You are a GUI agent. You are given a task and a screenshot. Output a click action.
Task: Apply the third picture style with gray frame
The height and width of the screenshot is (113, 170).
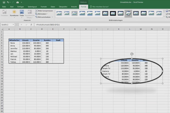click(x=75, y=13)
